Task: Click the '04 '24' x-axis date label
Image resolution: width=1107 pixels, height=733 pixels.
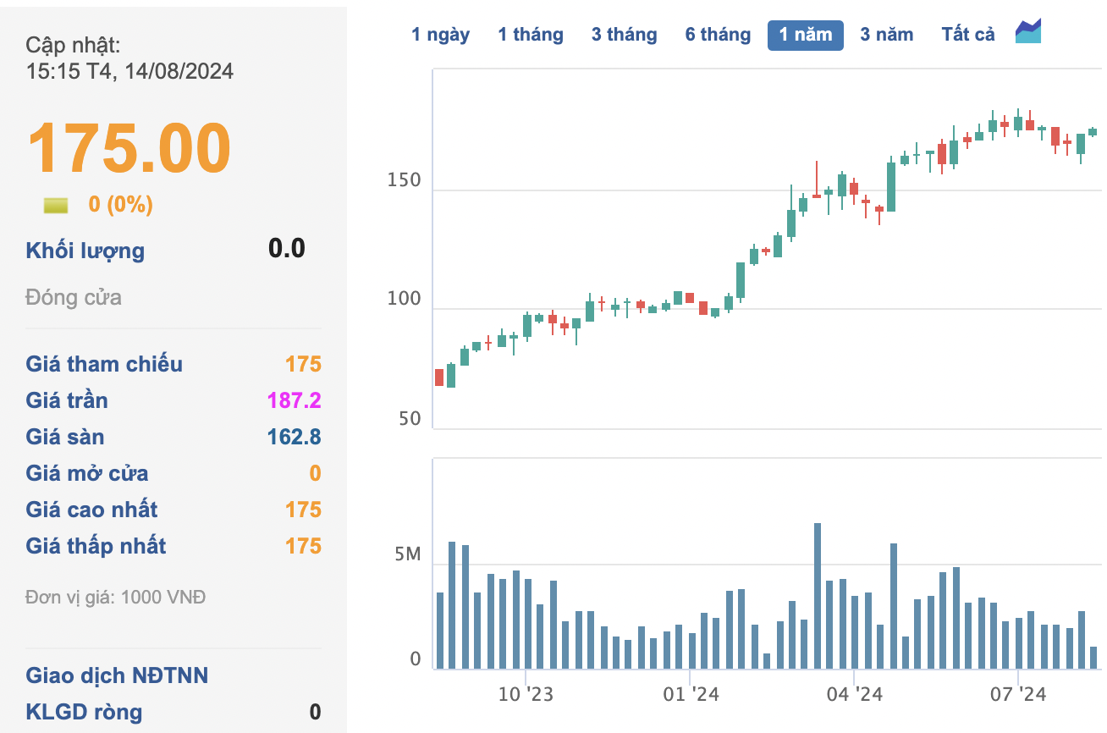Action: pos(855,694)
